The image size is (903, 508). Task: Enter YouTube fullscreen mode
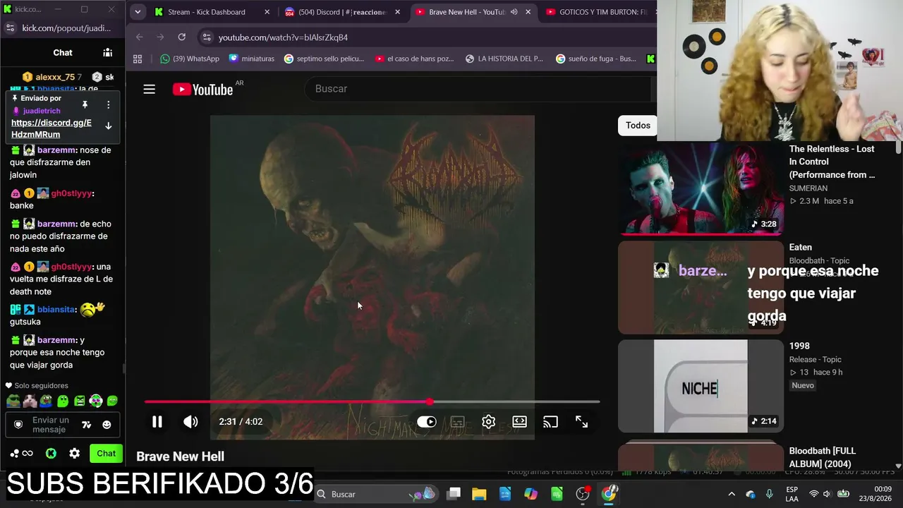(x=581, y=422)
